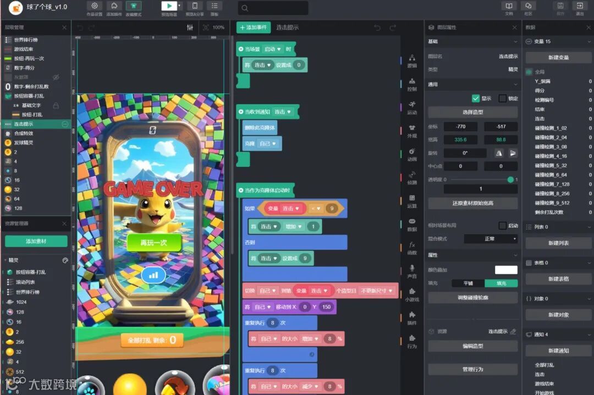This screenshot has height=395, width=594.
Task: Open the 声音 sound block category
Action: pos(412,271)
